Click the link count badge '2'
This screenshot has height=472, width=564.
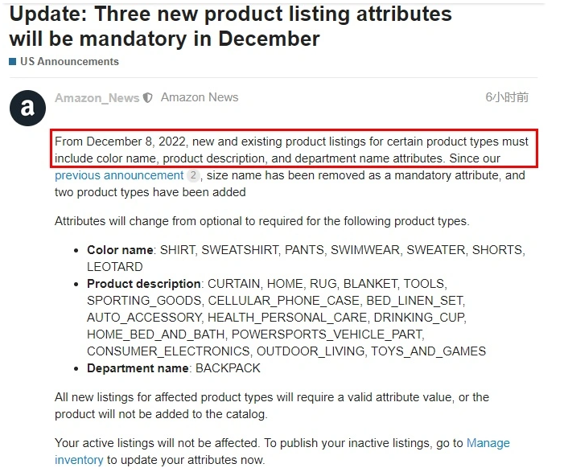pos(193,175)
